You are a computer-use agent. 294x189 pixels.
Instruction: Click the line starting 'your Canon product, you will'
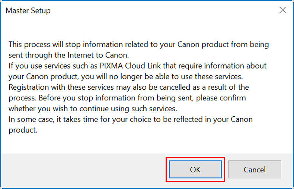click(126, 77)
